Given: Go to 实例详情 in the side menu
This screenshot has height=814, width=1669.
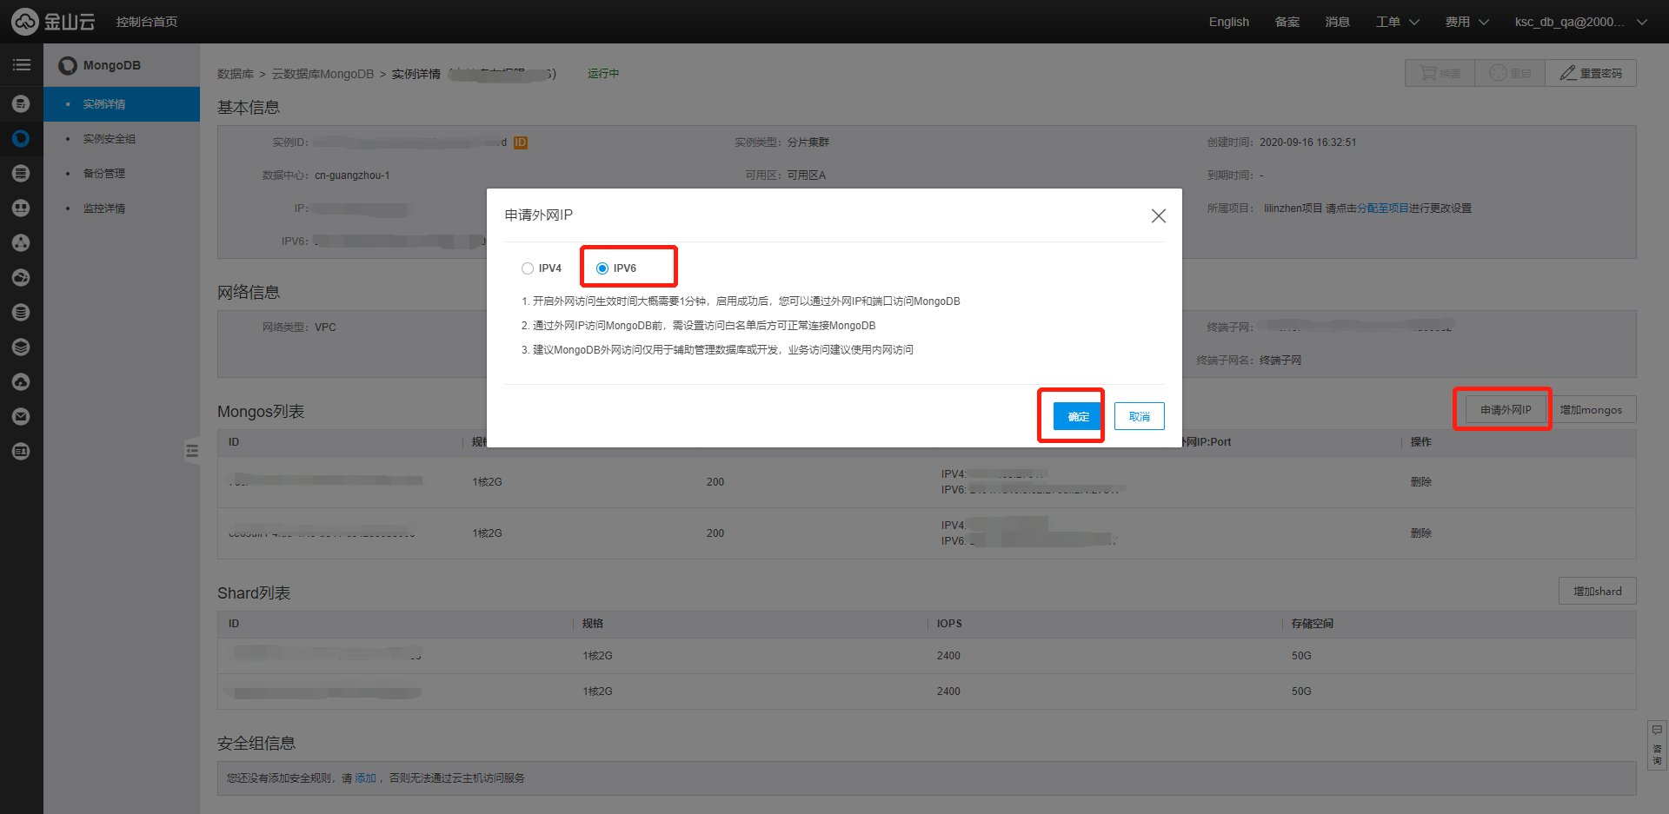Looking at the screenshot, I should (122, 104).
